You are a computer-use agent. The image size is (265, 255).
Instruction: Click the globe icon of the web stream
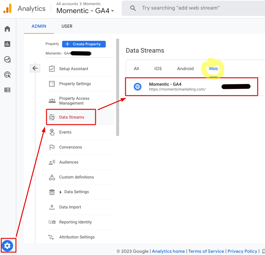[x=138, y=87]
